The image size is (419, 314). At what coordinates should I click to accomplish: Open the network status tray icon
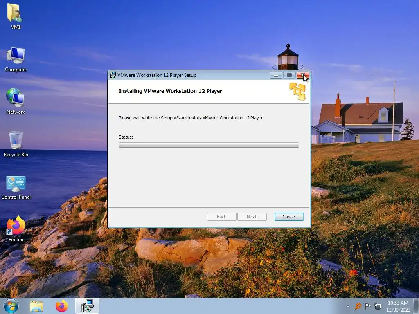click(x=378, y=306)
